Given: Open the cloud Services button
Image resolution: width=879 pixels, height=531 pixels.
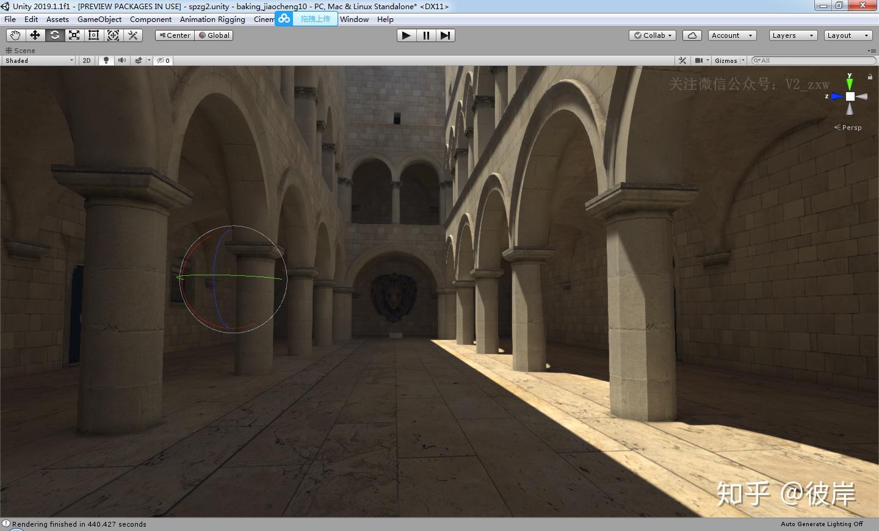Looking at the screenshot, I should point(692,35).
